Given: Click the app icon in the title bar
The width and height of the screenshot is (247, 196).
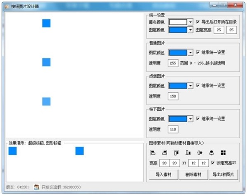Looking at the screenshot, I should click(7, 7).
